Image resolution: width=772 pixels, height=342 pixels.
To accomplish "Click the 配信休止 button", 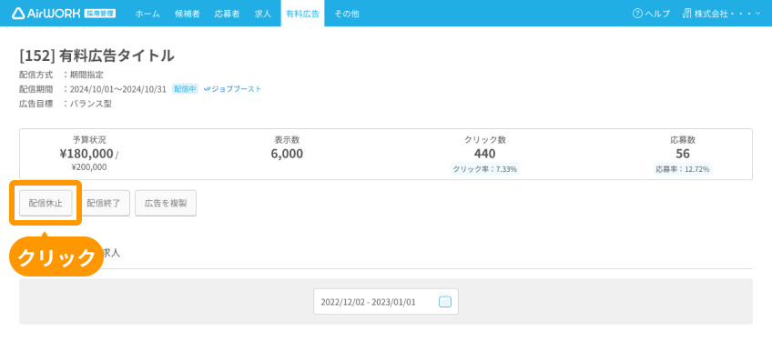I will coord(46,203).
